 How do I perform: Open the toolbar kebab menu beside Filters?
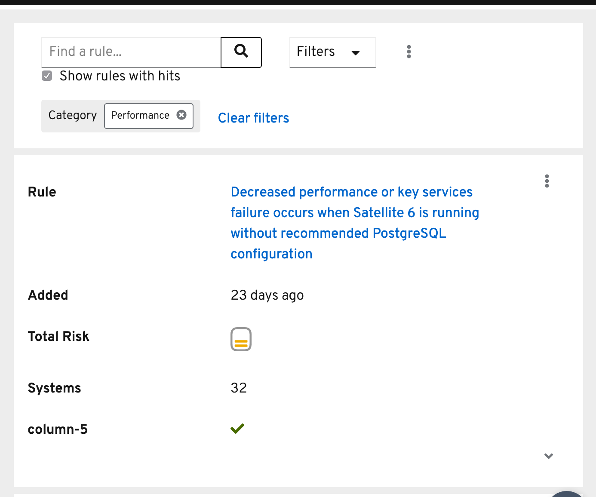(x=409, y=52)
